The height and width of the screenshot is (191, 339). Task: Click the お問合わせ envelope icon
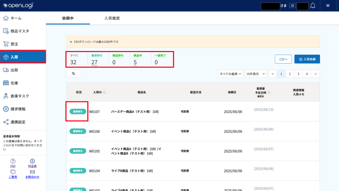click(x=32, y=172)
